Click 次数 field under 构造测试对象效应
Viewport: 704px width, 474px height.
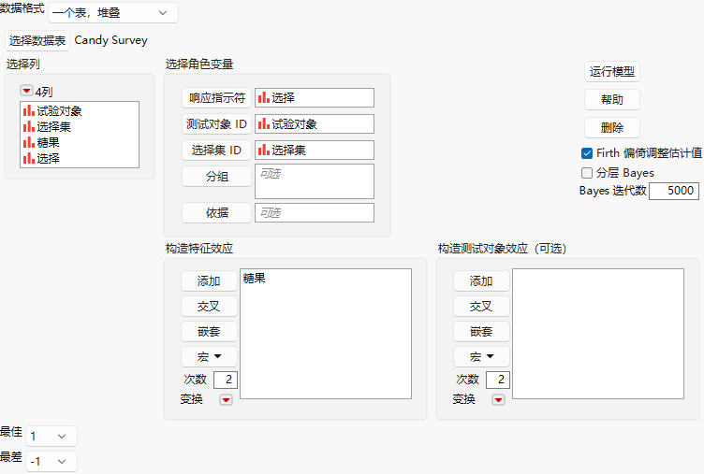pos(498,380)
